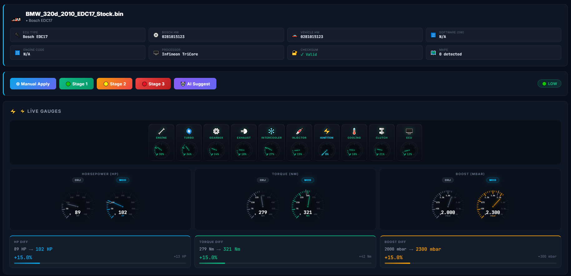Screen dimensions: 571x276
Task: Toggle the MOD label on Horsepower gauge
Action: (x=123, y=180)
